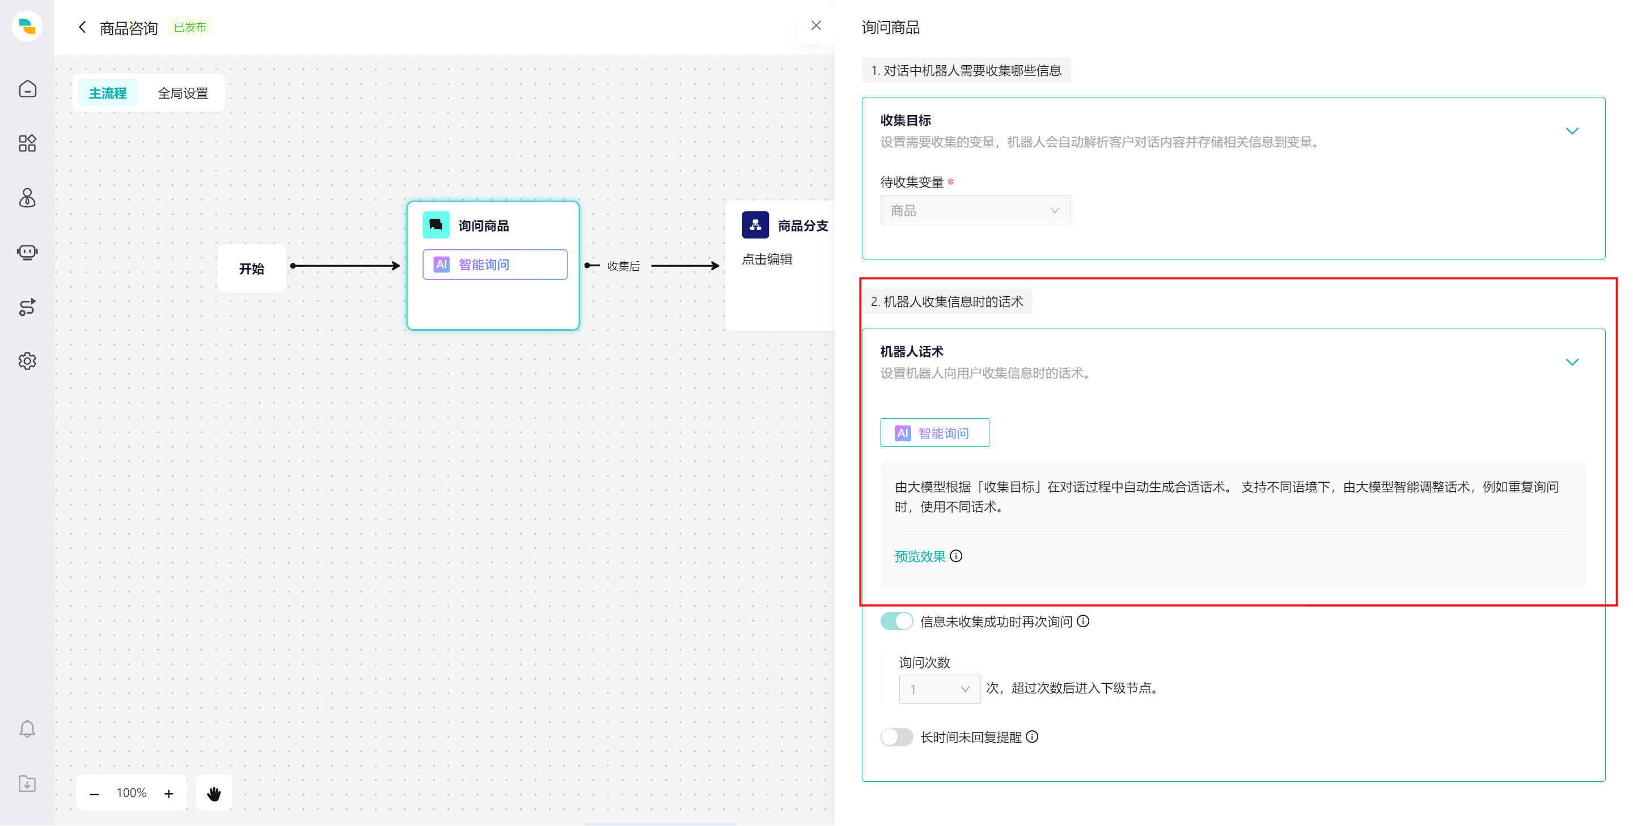Open the 待收集变量 商品 dropdown
1633x826 pixels.
tap(975, 210)
